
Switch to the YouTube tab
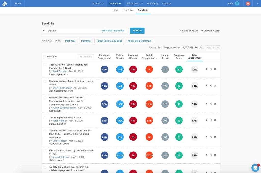pos(128,10)
